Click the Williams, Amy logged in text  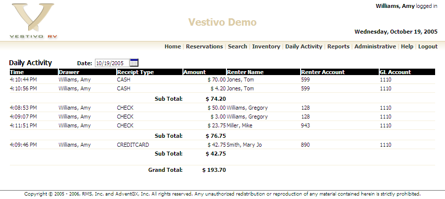pos(406,6)
